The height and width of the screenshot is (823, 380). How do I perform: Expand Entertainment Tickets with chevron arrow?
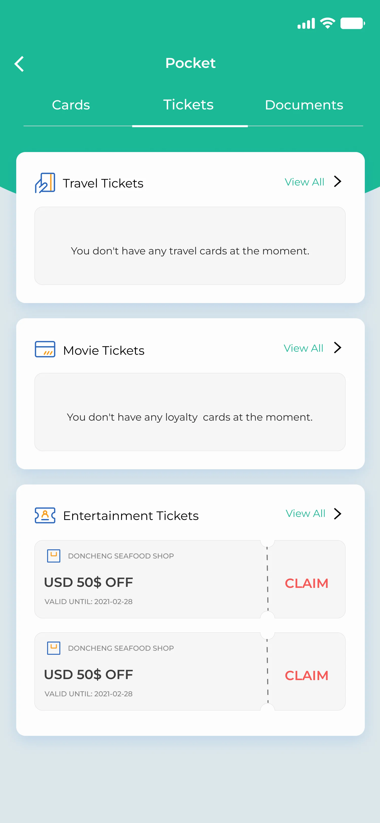pos(337,513)
